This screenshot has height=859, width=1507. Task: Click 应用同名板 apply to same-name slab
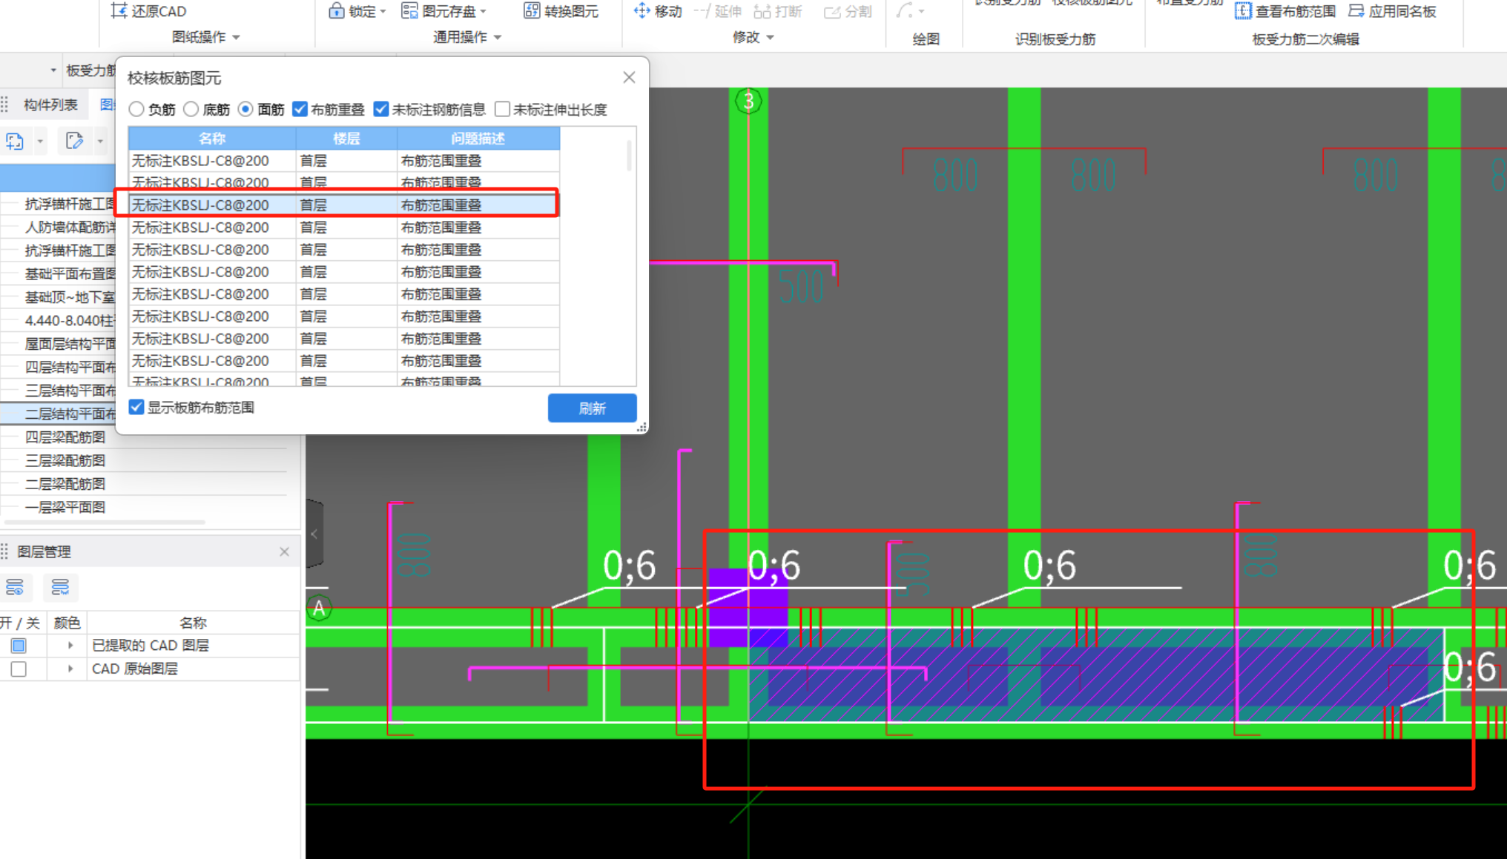coord(1392,11)
